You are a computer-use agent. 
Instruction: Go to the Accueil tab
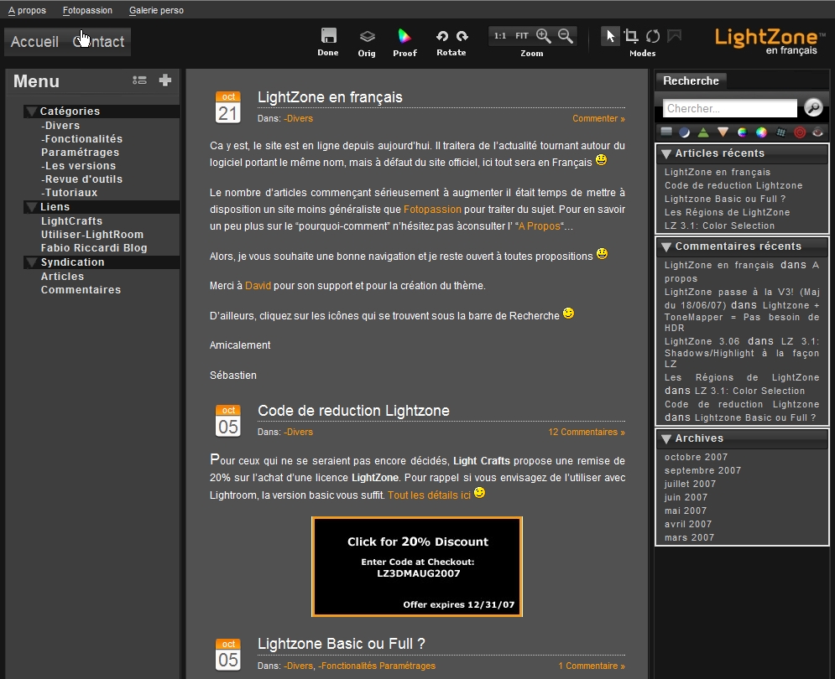(34, 42)
